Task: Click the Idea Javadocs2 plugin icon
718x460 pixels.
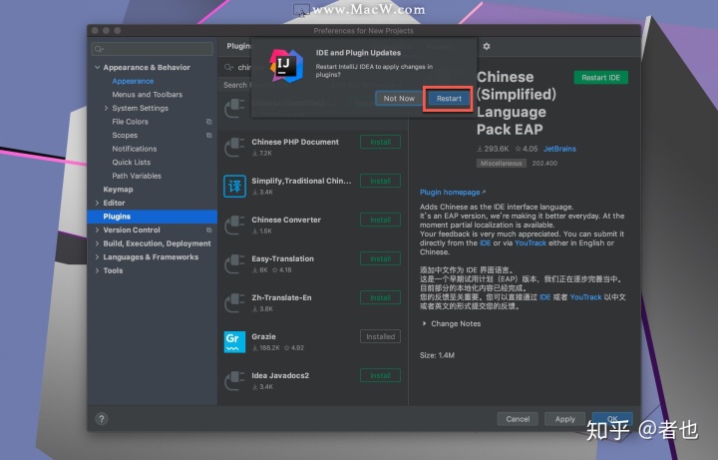Action: (234, 381)
